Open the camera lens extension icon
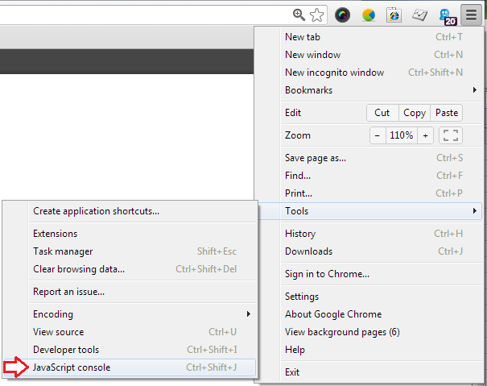Viewport: 487px width, 386px height. (343, 15)
